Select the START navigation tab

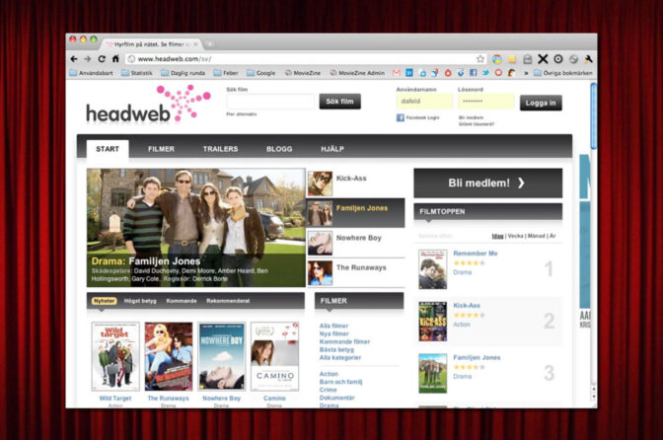click(x=108, y=149)
